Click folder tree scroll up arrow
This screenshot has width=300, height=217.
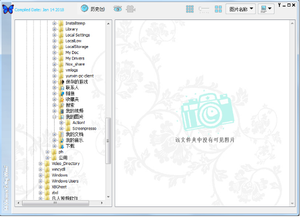point(108,23)
